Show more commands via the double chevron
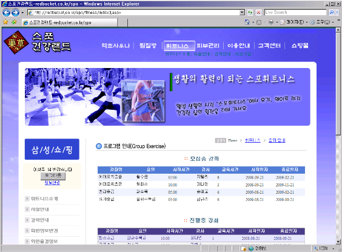The image size is (342, 252). [x=339, y=20]
